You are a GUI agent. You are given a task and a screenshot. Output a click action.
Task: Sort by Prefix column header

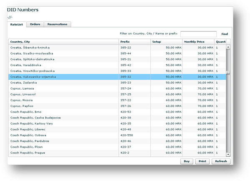(135, 42)
